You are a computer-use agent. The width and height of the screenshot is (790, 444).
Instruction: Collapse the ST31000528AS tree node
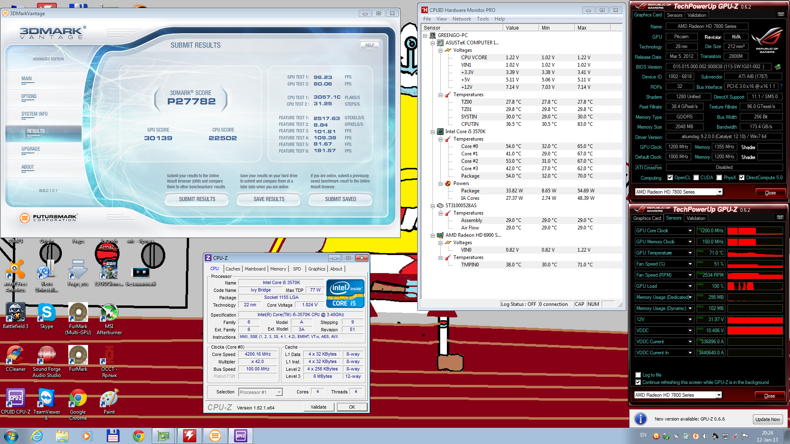tap(432, 206)
